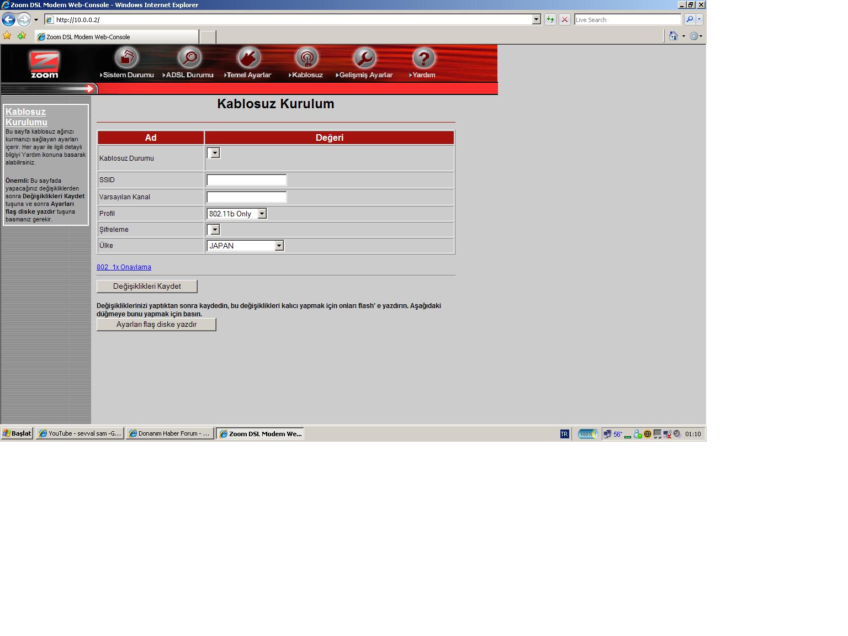Click Ayarları flaş diske yazdır button

(156, 324)
